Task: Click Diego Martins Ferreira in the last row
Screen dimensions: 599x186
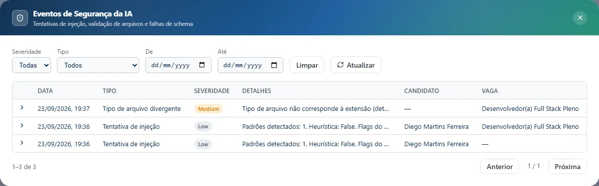Action: click(436, 144)
